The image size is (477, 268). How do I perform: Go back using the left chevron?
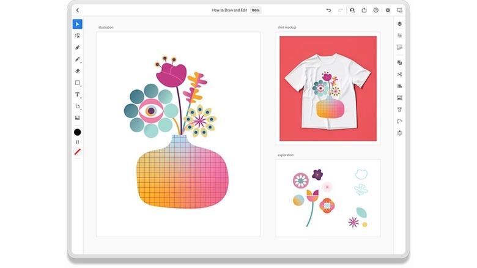pyautogui.click(x=78, y=10)
